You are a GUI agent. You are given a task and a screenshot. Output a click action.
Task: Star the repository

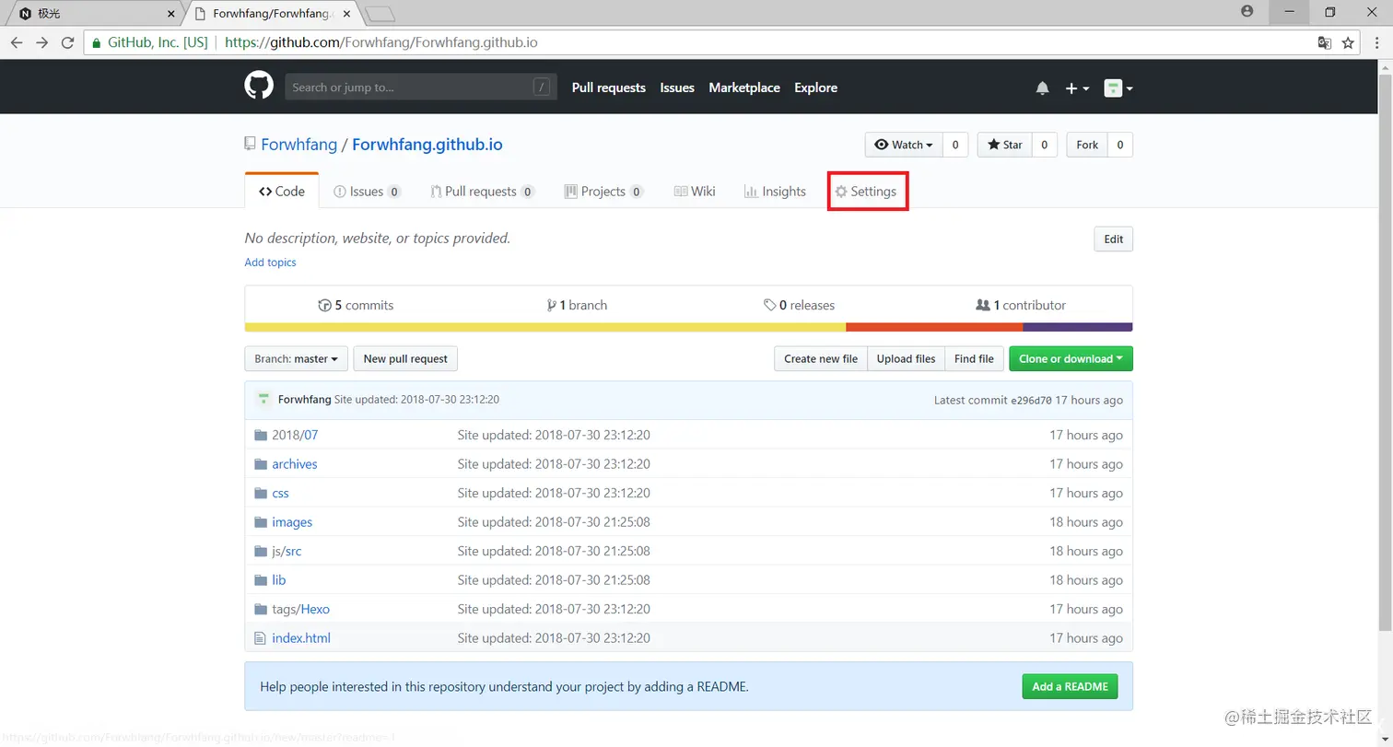1005,145
